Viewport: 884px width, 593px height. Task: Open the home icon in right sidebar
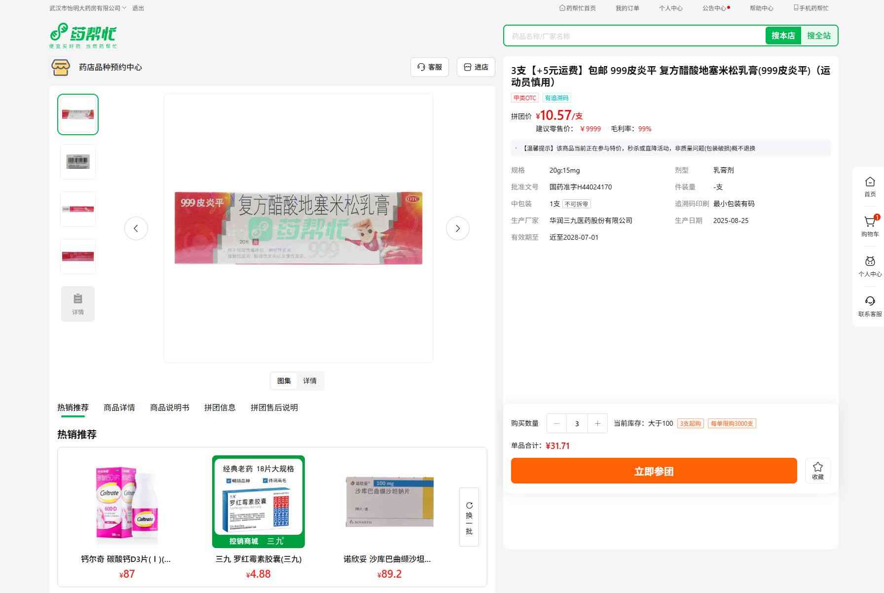click(870, 183)
